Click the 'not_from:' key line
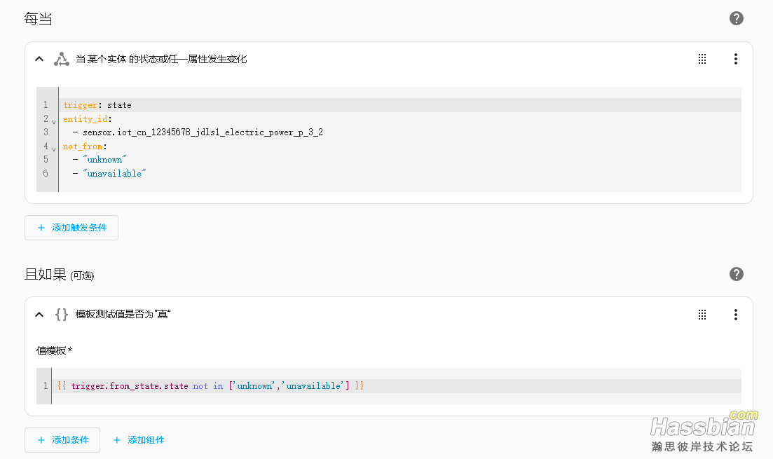Viewport: 773px width, 459px height. [399, 146]
